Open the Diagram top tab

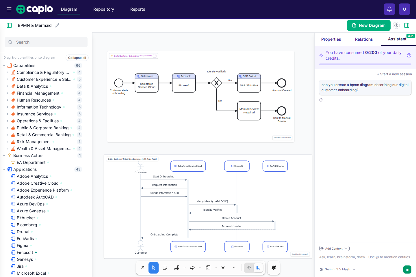pyautogui.click(x=69, y=9)
